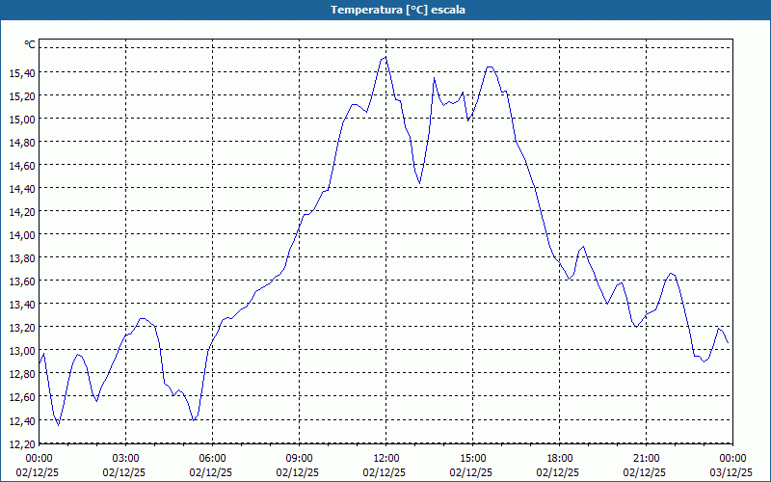Click the 12:00 time label on x-axis

[385, 458]
